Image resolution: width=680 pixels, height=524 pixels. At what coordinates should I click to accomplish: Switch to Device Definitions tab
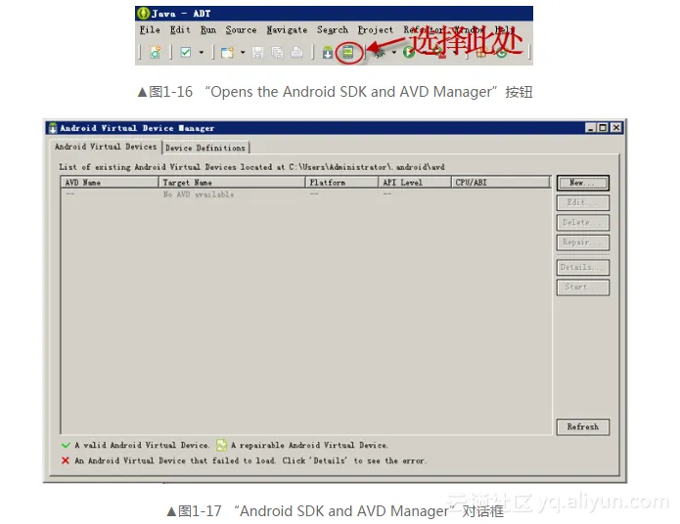click(205, 148)
